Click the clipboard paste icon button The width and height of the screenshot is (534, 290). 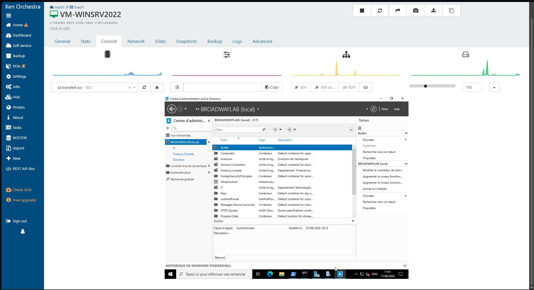177,87
